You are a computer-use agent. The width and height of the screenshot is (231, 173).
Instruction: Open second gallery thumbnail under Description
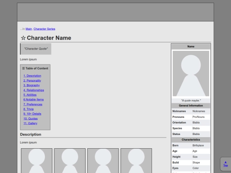[x=70, y=161]
